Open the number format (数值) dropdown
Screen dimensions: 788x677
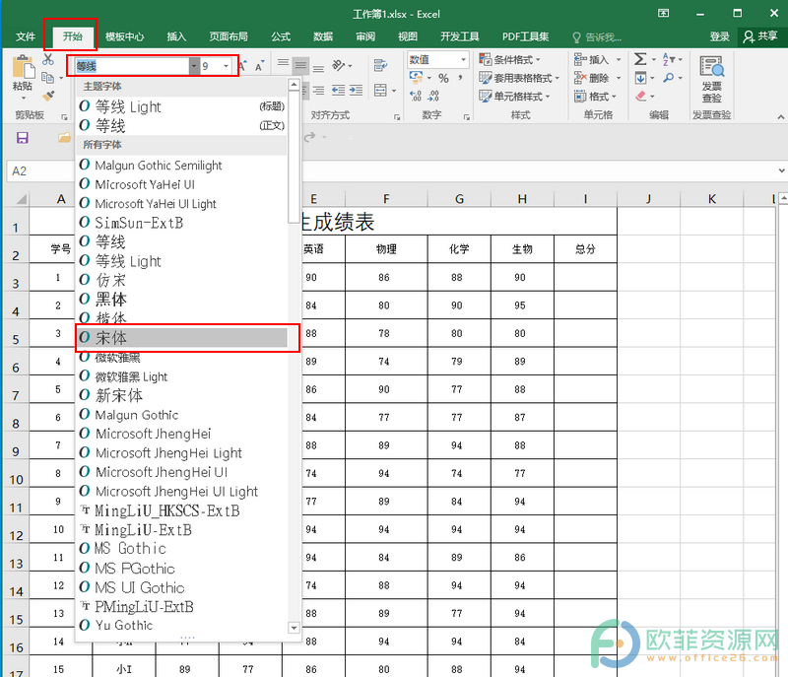[x=463, y=60]
